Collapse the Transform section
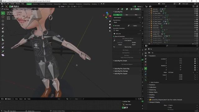The width and height of the screenshot is (199, 112). (152, 56)
